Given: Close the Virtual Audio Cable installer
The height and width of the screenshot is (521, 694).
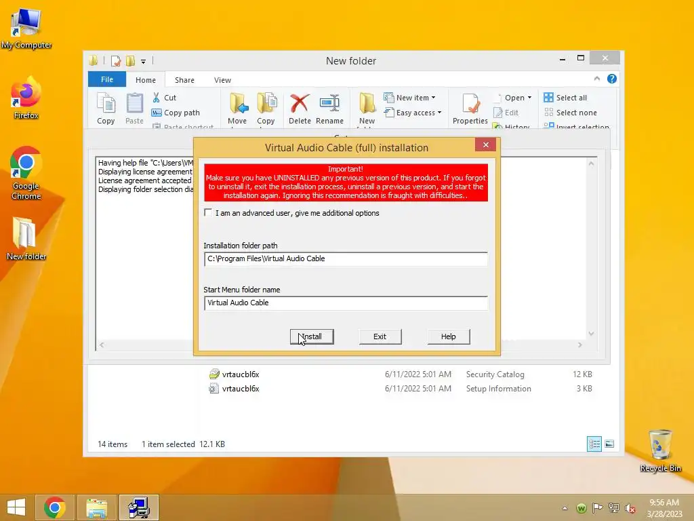Looking at the screenshot, I should tap(485, 145).
